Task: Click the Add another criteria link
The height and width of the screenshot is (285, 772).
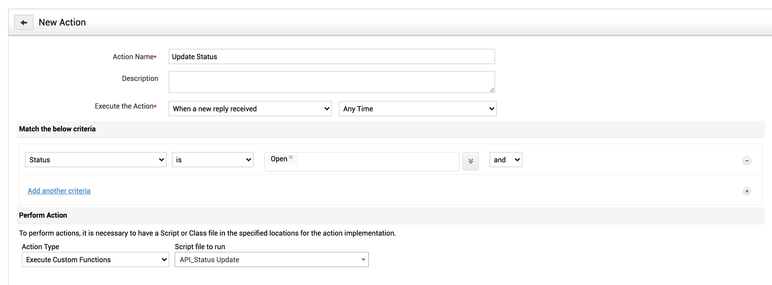Action: tap(59, 191)
